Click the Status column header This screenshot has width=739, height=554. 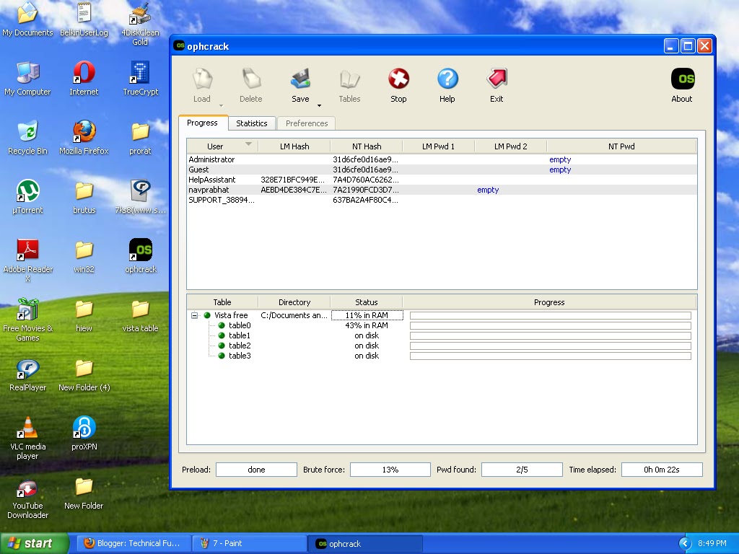367,302
